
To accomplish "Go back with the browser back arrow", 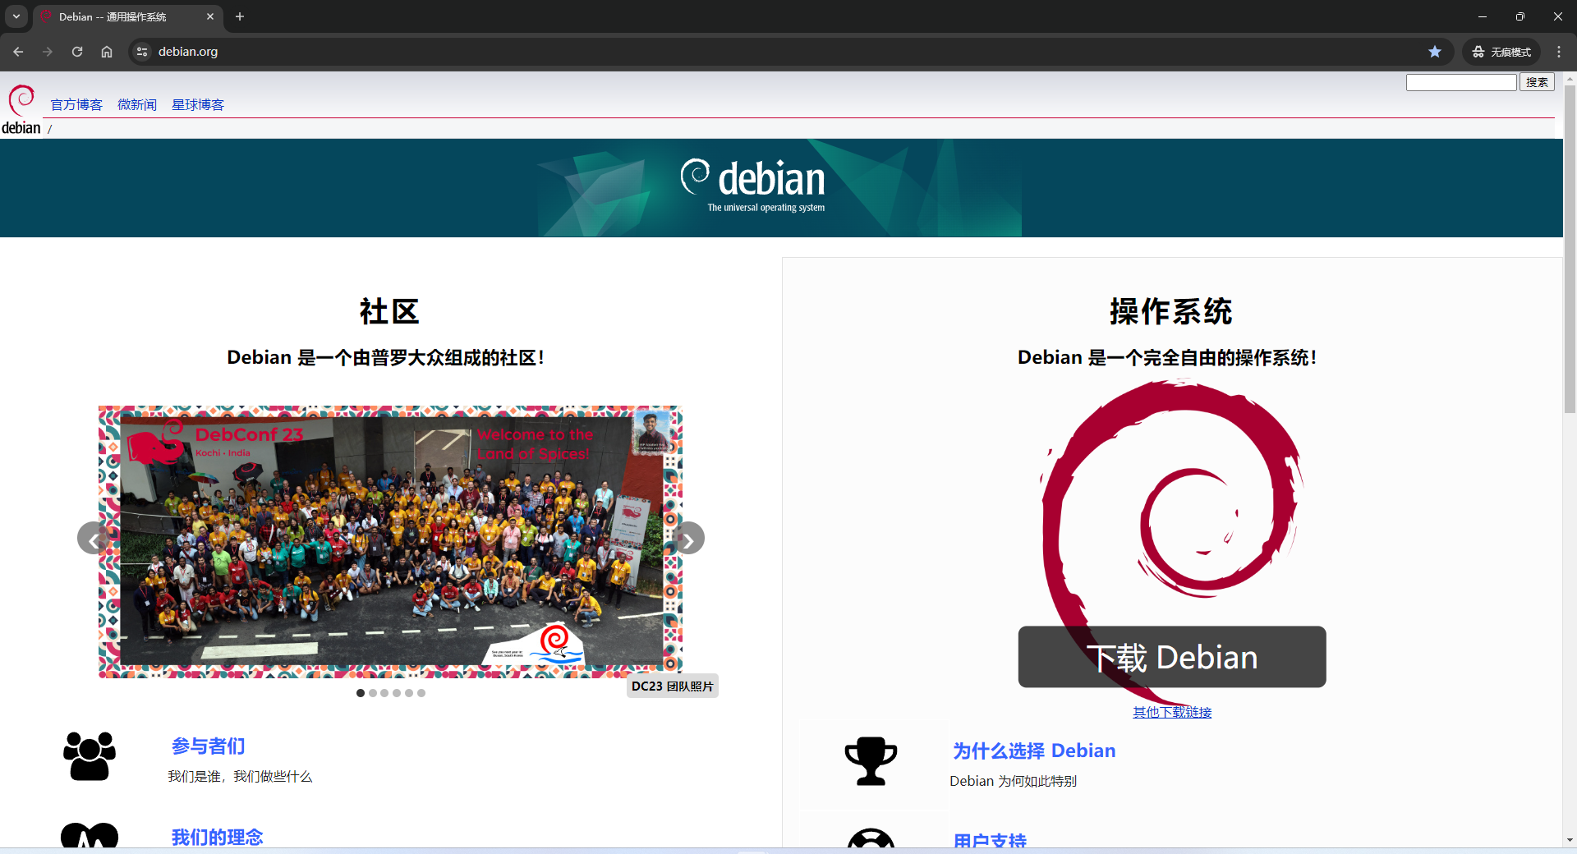I will (18, 52).
